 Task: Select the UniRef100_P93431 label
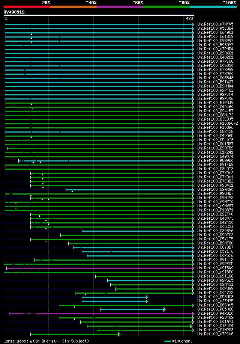pyautogui.click(x=215, y=186)
